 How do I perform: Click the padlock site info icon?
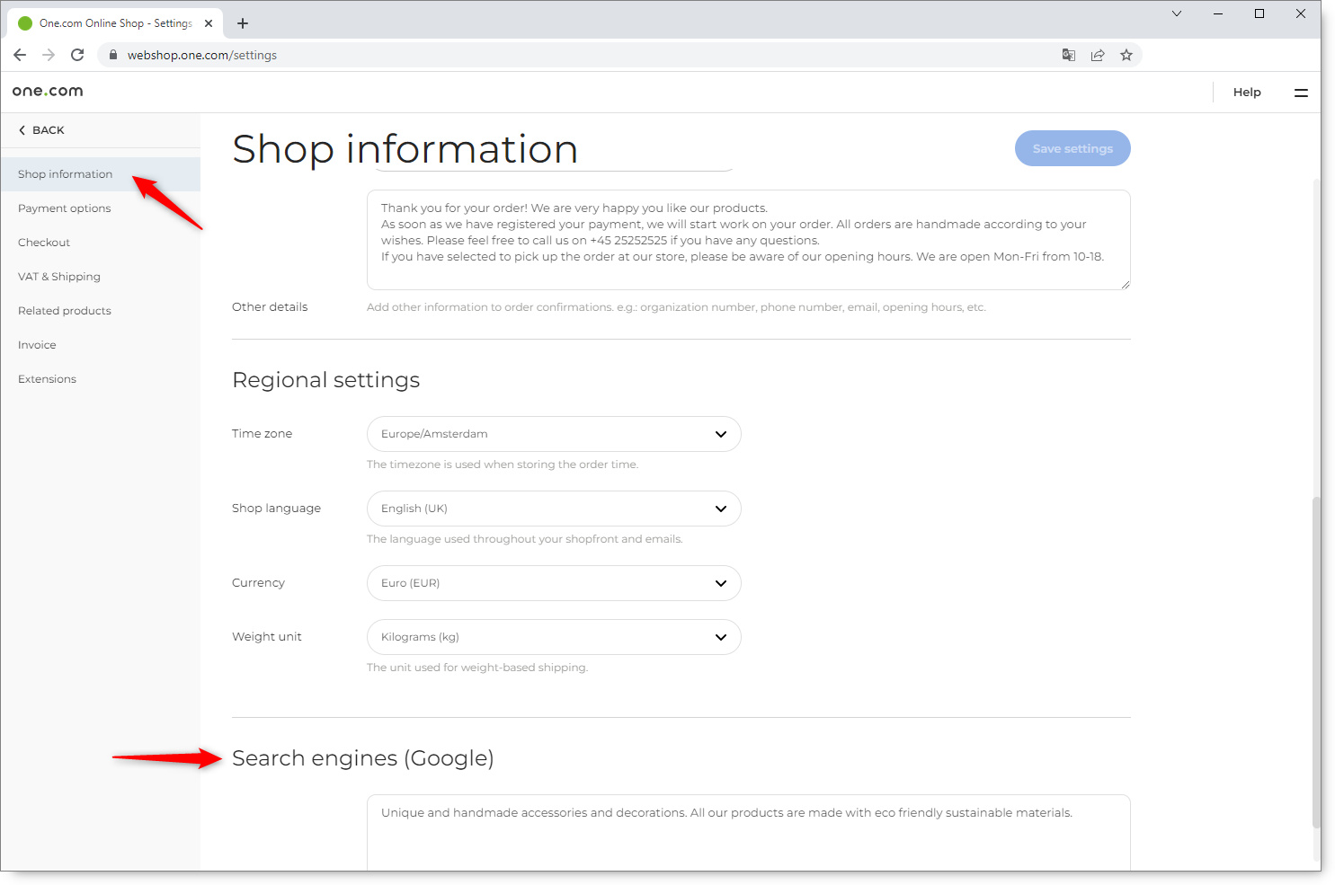[113, 55]
